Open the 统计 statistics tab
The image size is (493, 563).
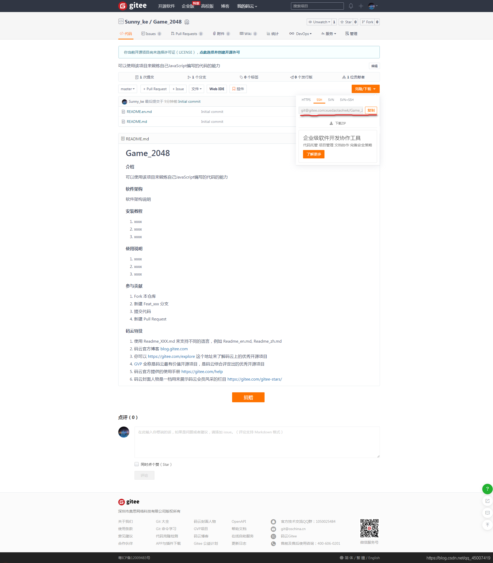tap(272, 34)
